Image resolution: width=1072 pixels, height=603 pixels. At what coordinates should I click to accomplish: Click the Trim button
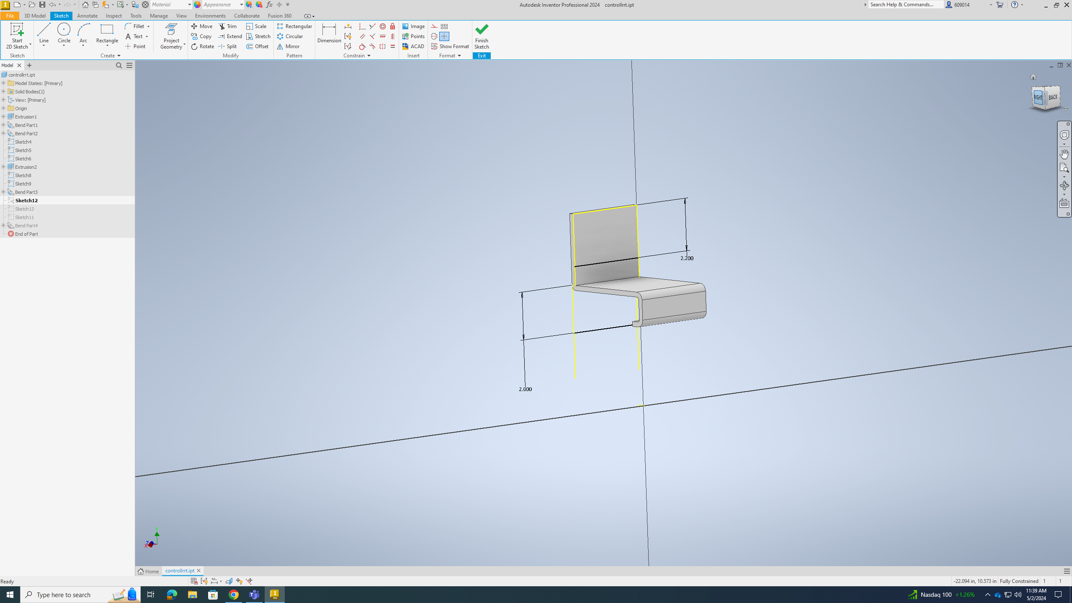tap(228, 26)
